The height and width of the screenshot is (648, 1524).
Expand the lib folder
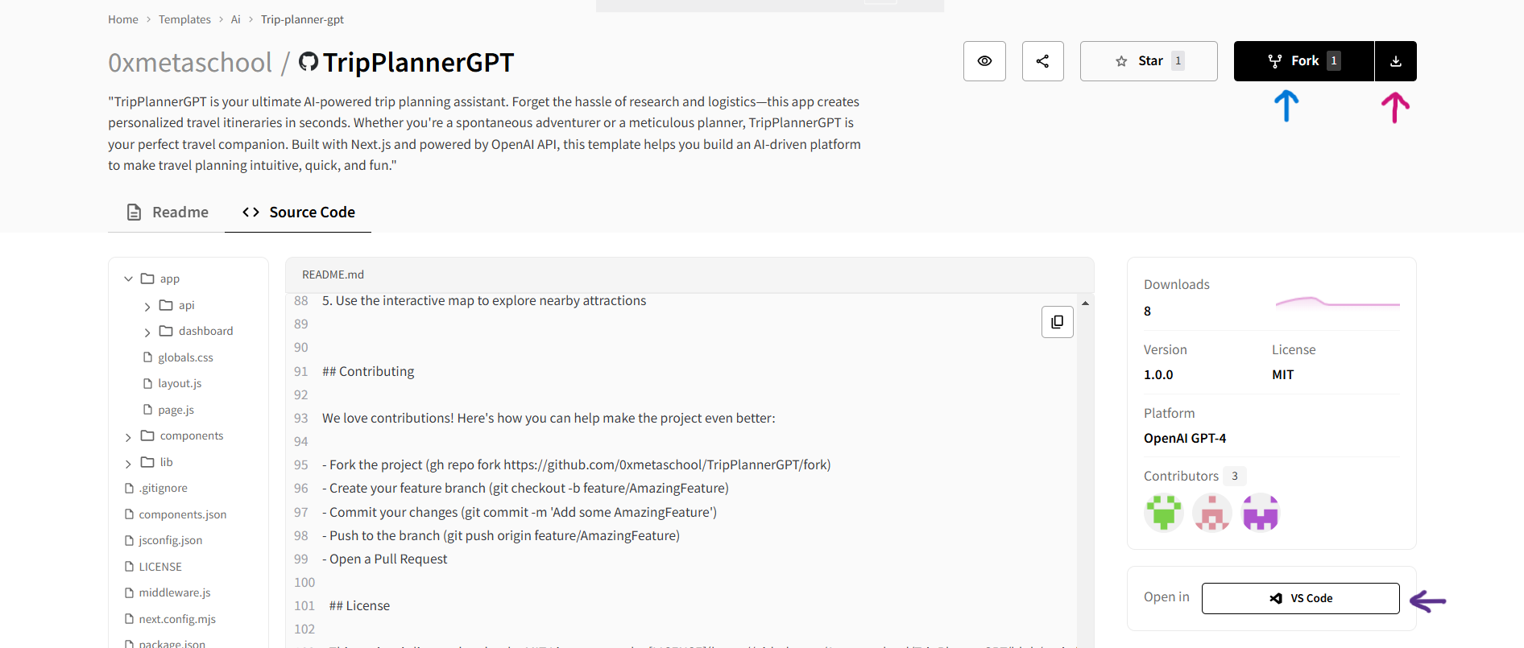point(129,463)
